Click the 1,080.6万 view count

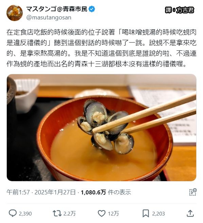(x=93, y=192)
